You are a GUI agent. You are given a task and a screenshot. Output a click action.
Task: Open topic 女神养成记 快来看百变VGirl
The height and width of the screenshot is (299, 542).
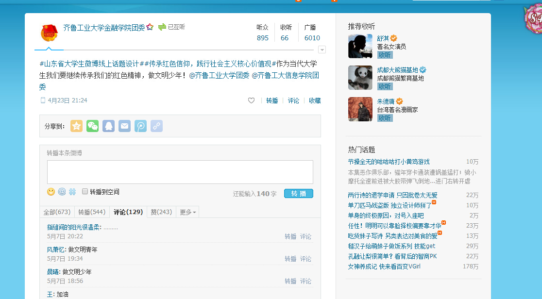click(x=384, y=266)
